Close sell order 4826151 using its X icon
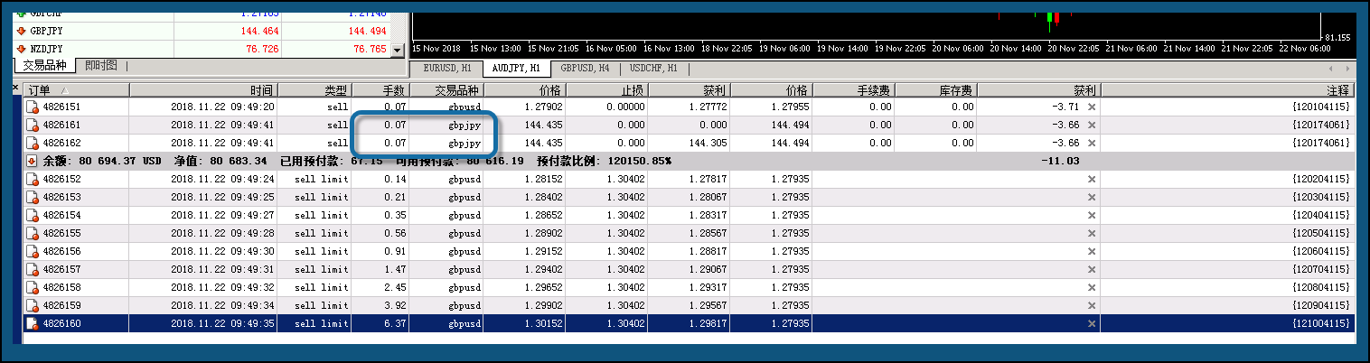This screenshot has height=363, width=1370. click(1092, 107)
